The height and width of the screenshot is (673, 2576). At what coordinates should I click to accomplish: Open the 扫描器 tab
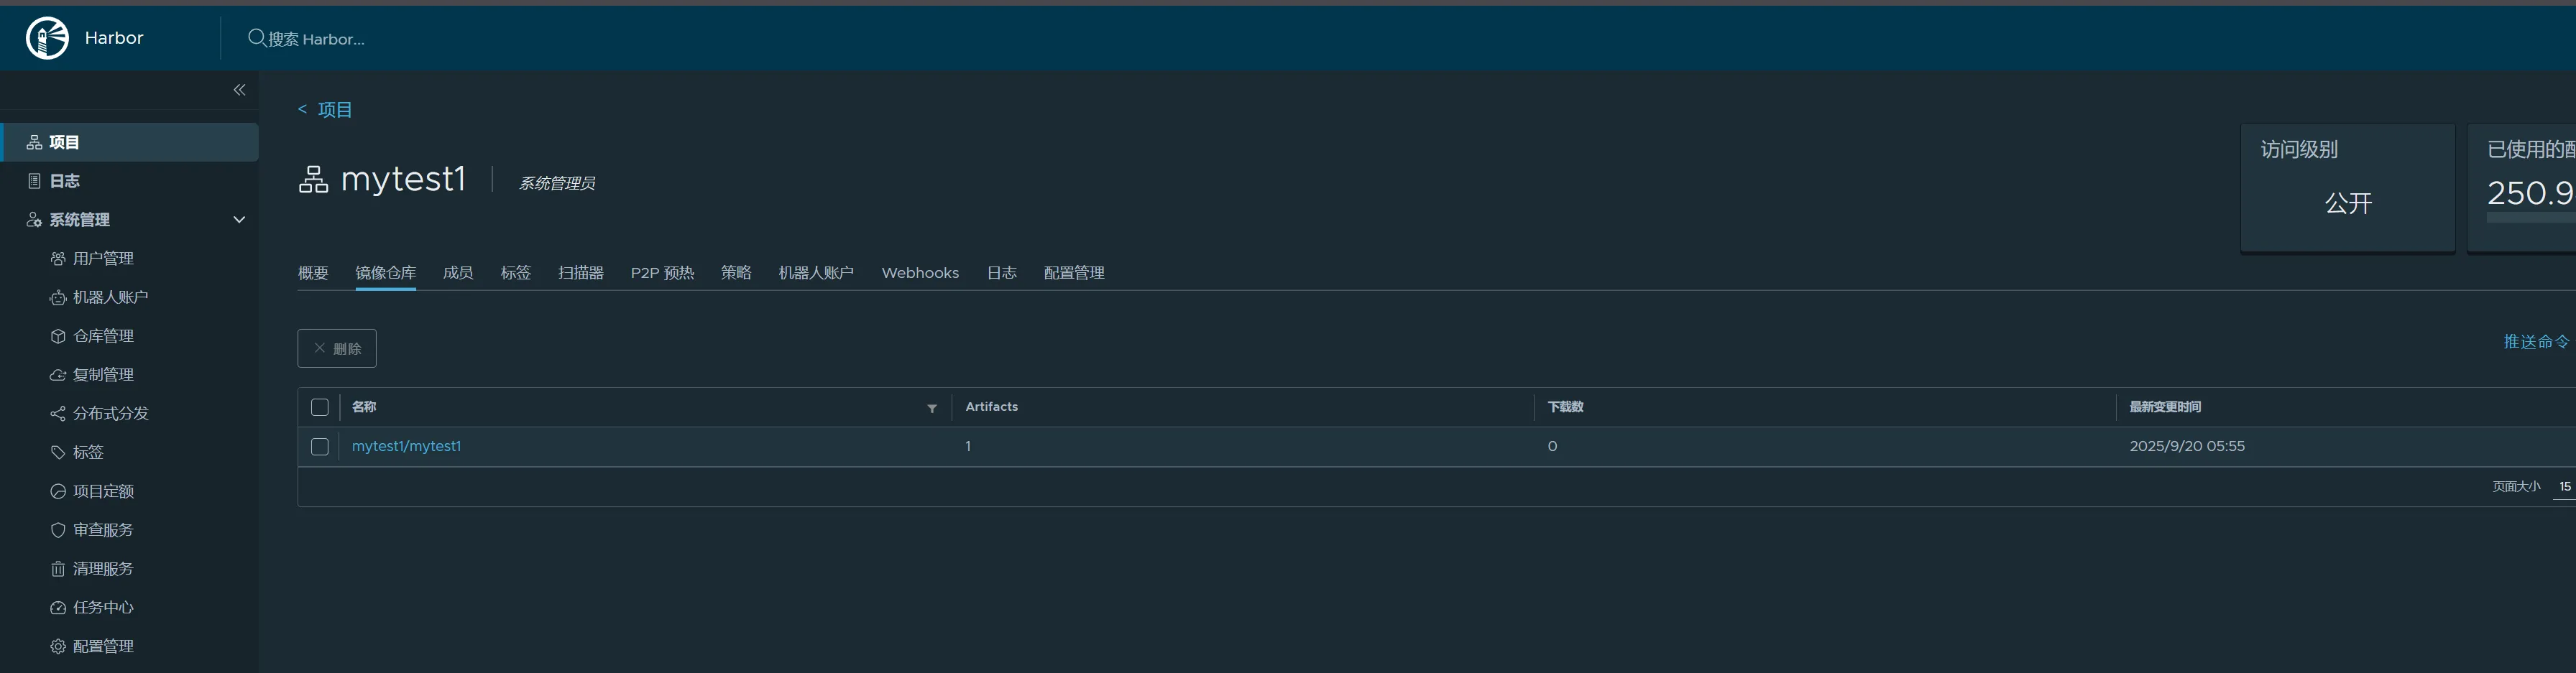point(581,273)
